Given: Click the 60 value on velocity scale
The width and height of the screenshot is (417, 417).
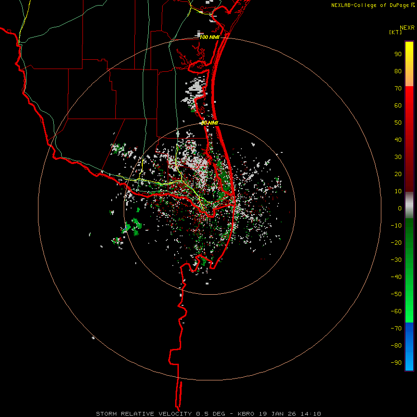Looking at the screenshot, I should coord(398,106).
